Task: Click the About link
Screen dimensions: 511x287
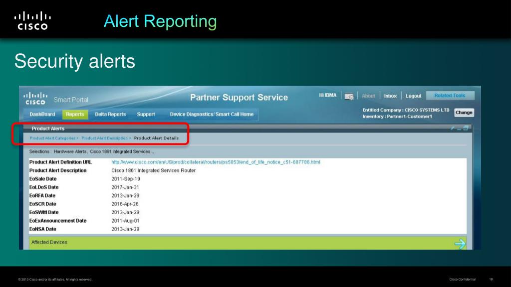Action: 368,96
